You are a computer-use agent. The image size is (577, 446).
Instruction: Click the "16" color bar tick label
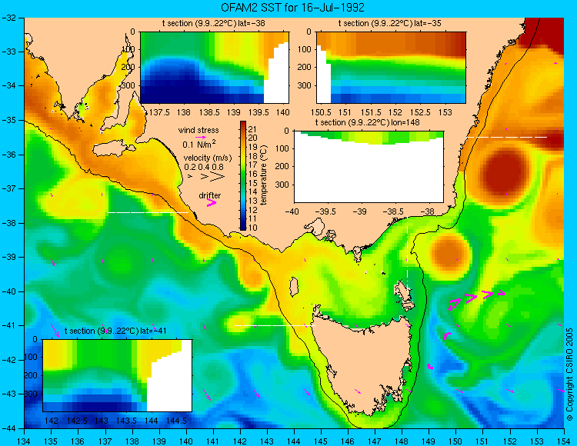point(253,174)
